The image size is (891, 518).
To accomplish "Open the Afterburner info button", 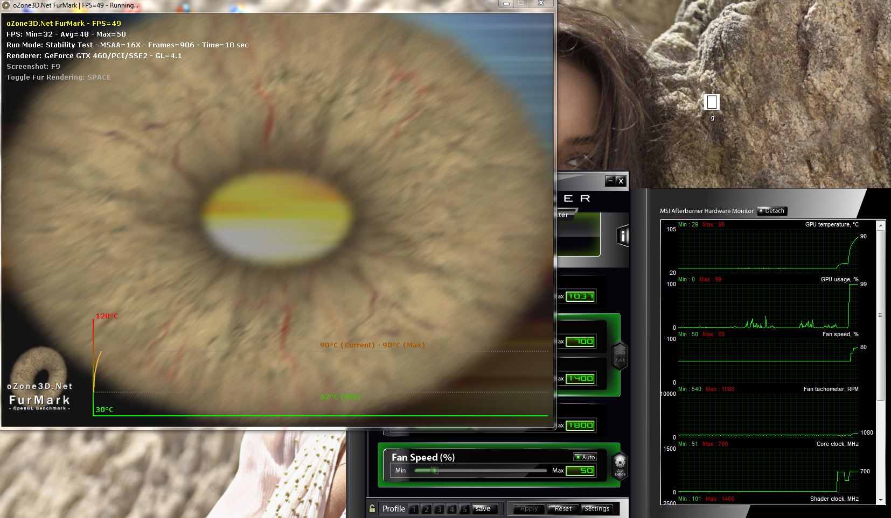I will [622, 236].
